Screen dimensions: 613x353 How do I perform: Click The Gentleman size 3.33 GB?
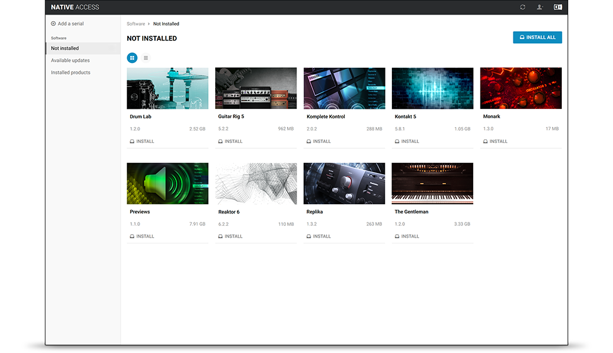[x=462, y=224]
